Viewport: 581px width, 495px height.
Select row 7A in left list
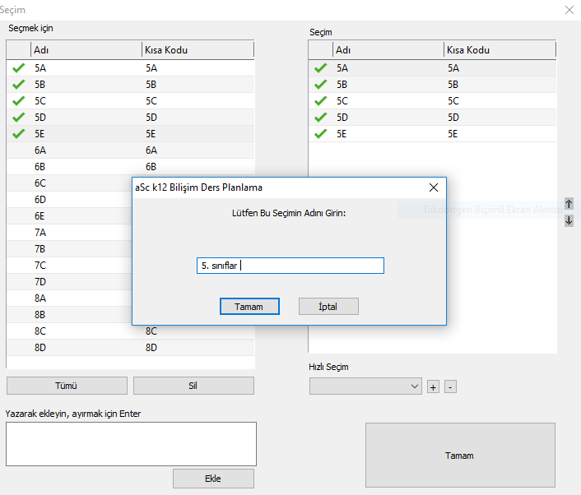(69, 233)
